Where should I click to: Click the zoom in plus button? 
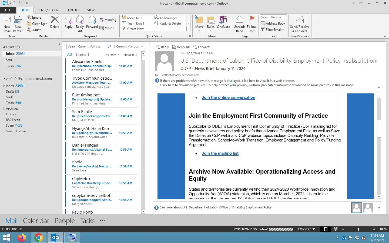click(x=374, y=229)
